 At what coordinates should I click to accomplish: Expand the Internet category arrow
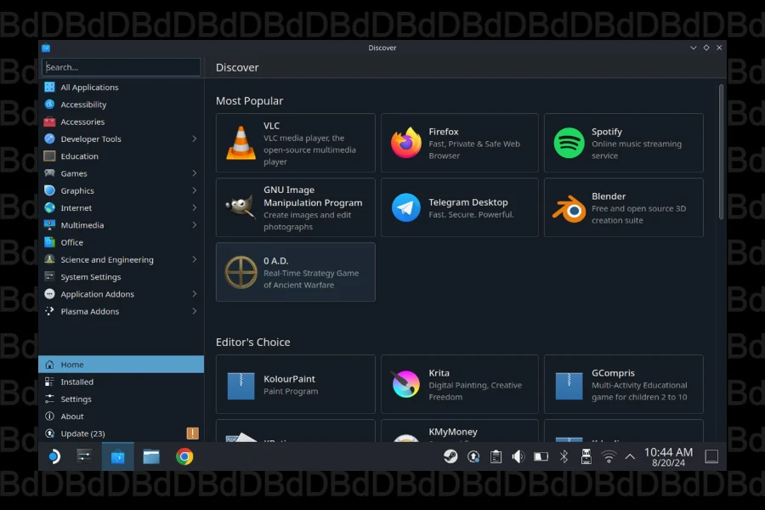click(194, 207)
